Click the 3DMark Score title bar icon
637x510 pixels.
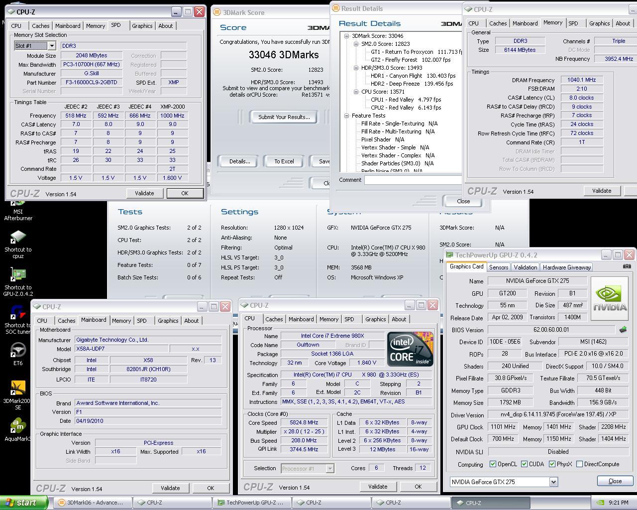point(216,12)
